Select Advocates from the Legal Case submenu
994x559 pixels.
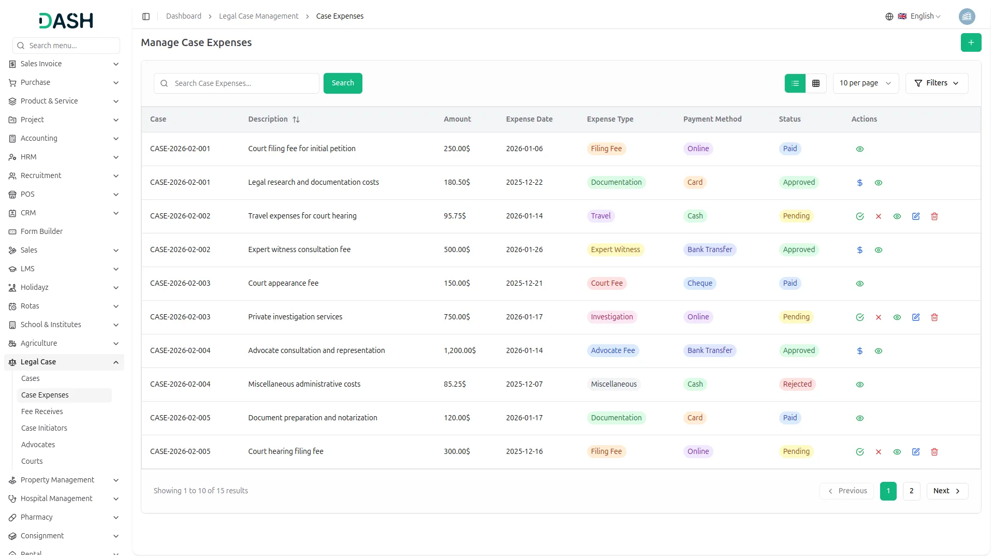[38, 445]
